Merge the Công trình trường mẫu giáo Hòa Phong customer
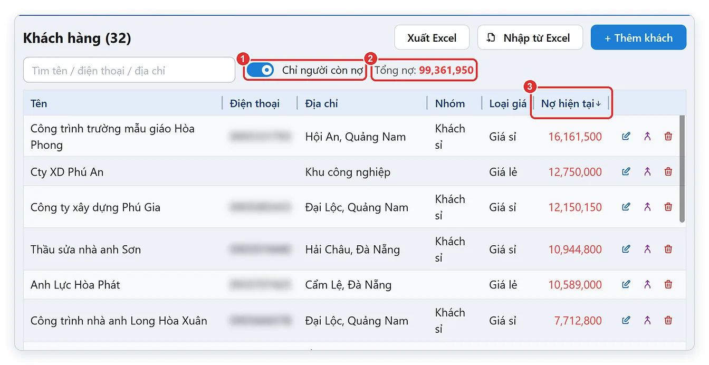The image size is (709, 365). [x=647, y=137]
